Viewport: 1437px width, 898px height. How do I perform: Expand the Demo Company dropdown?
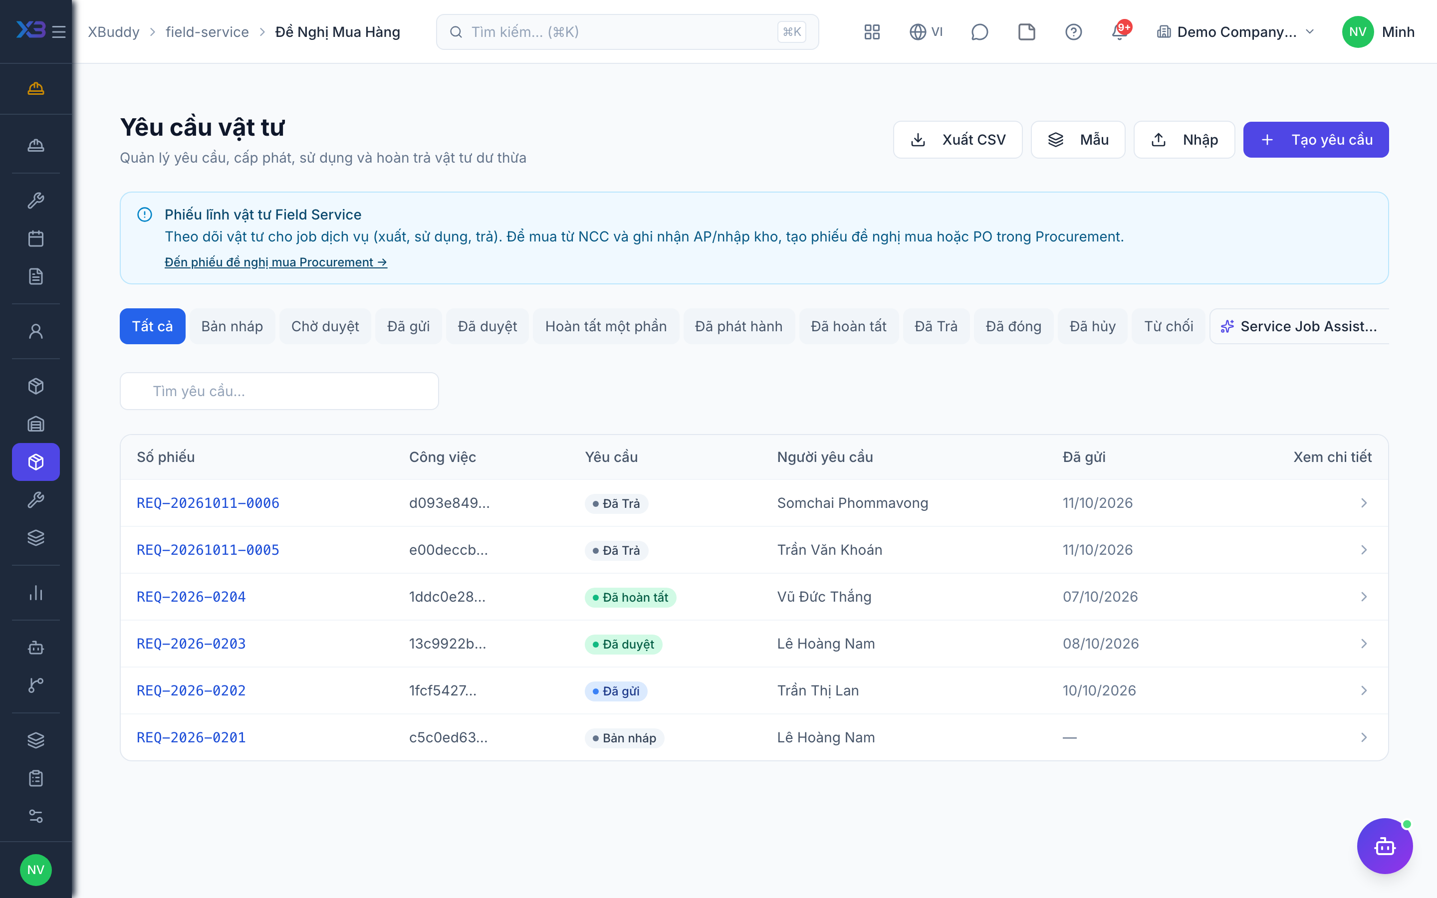pos(1236,31)
